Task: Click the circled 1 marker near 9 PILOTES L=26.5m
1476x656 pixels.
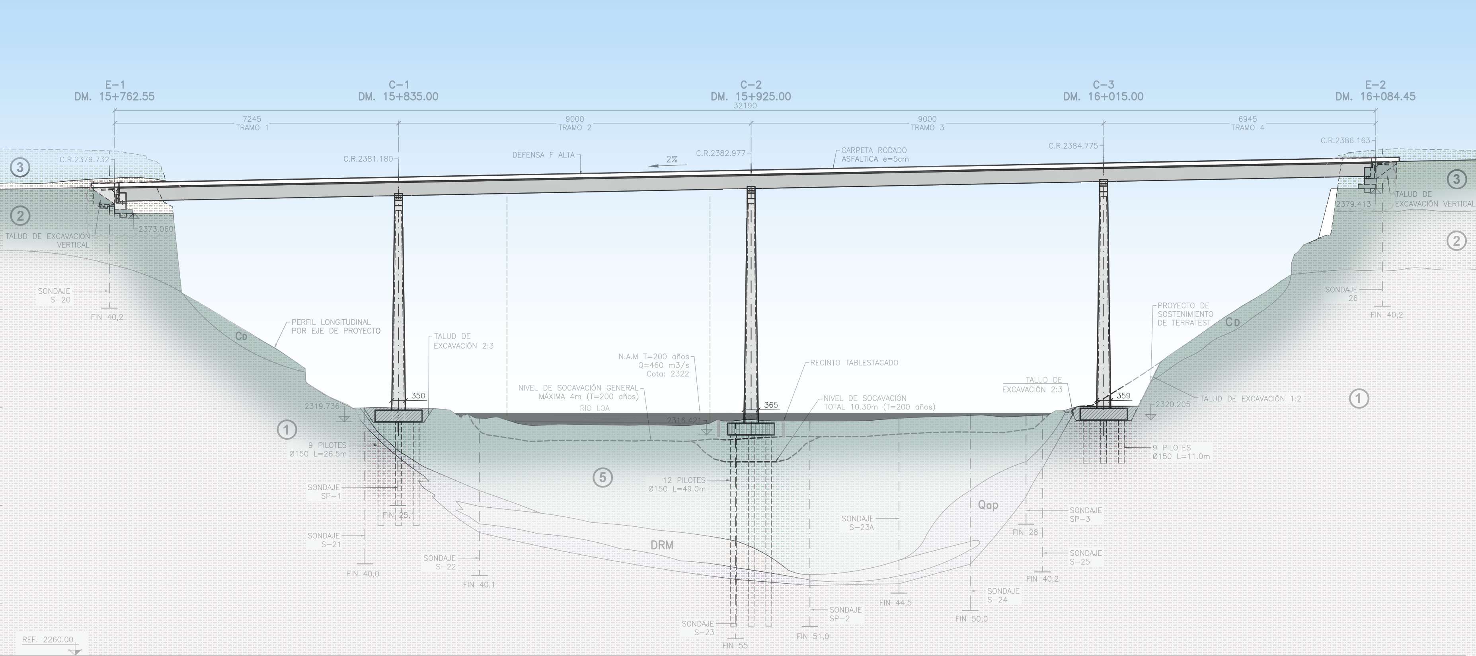Action: tap(287, 429)
